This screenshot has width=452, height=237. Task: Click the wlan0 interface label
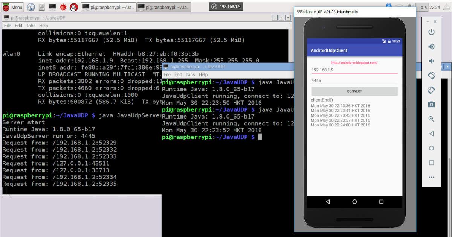pos(11,54)
